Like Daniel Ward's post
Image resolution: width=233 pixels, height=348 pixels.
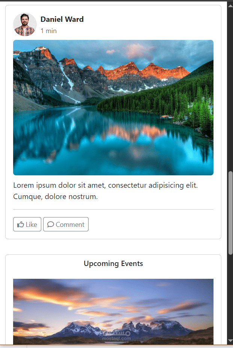pos(27,224)
